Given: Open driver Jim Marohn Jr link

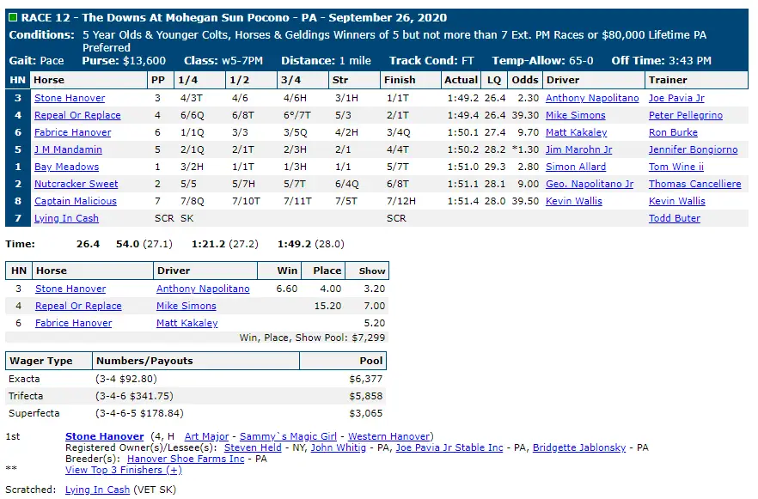Looking at the screenshot, I should [578, 149].
